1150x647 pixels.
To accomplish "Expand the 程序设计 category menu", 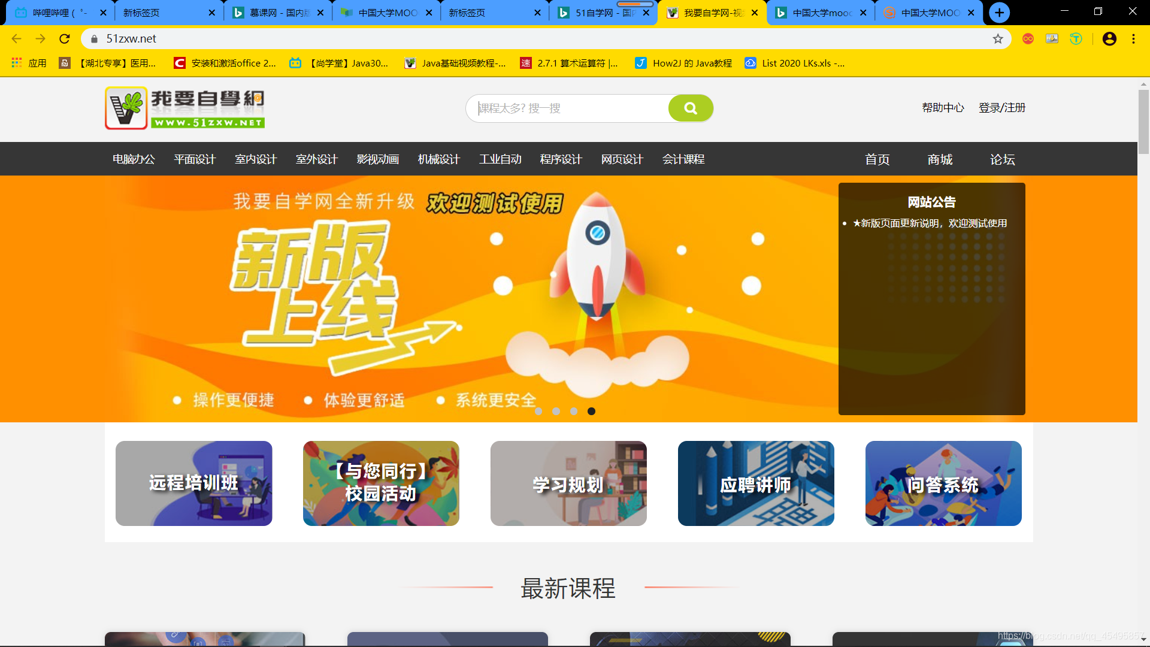I will point(561,159).
